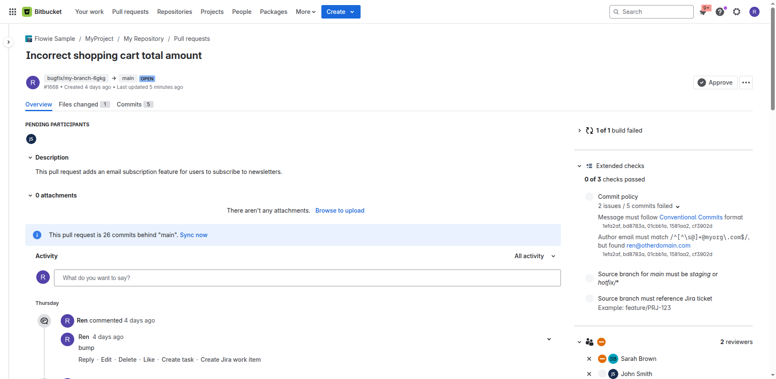Approve the pull request
Viewport: 776px width, 379px height.
pyautogui.click(x=715, y=83)
